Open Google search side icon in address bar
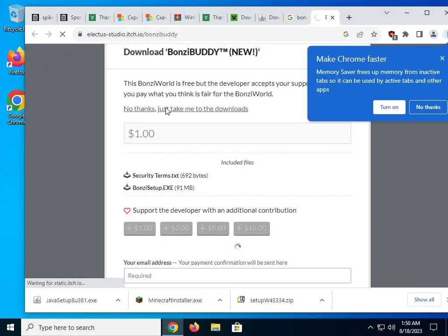The height and width of the screenshot is (336, 448). (346, 34)
